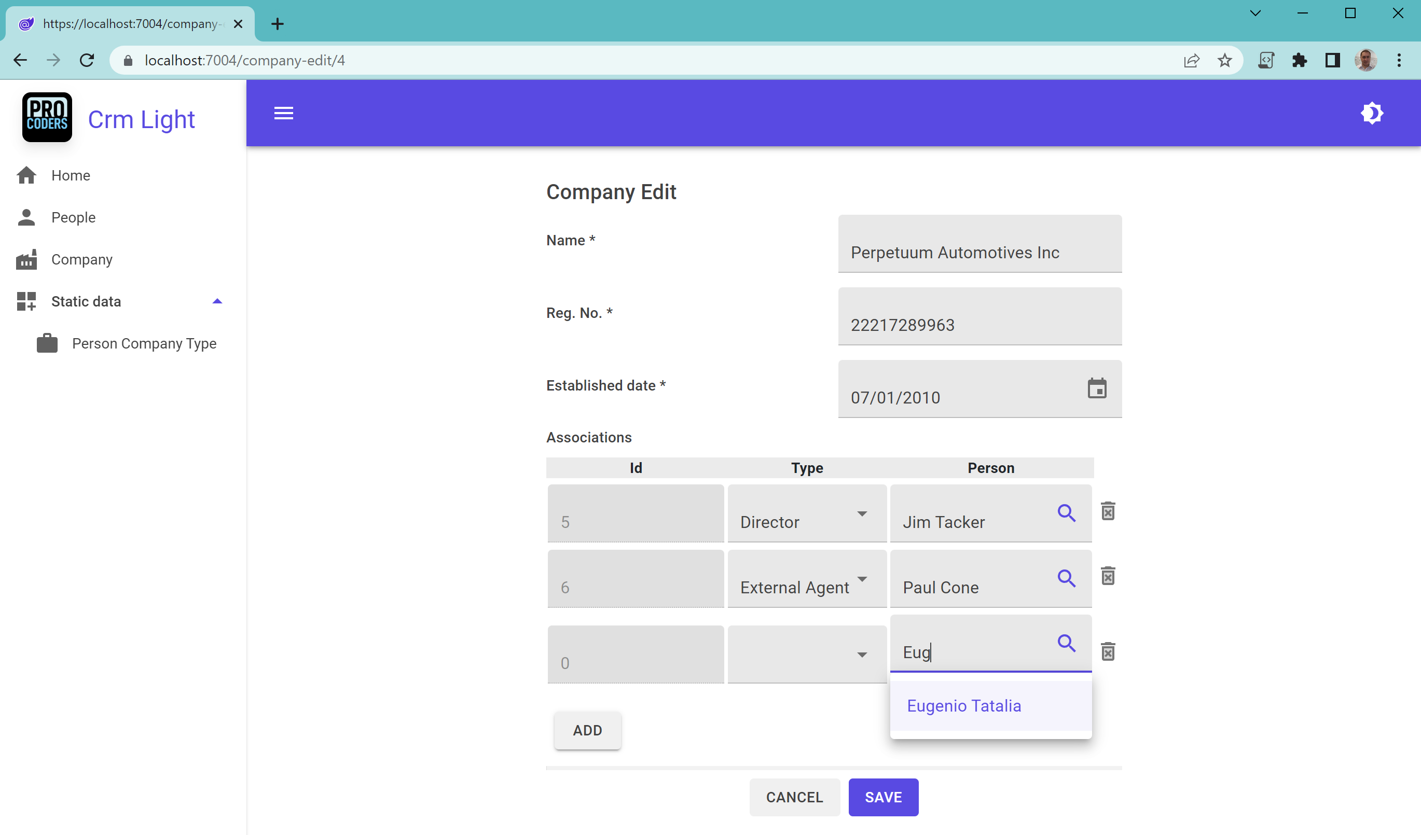Open Person Company Type

[144, 343]
